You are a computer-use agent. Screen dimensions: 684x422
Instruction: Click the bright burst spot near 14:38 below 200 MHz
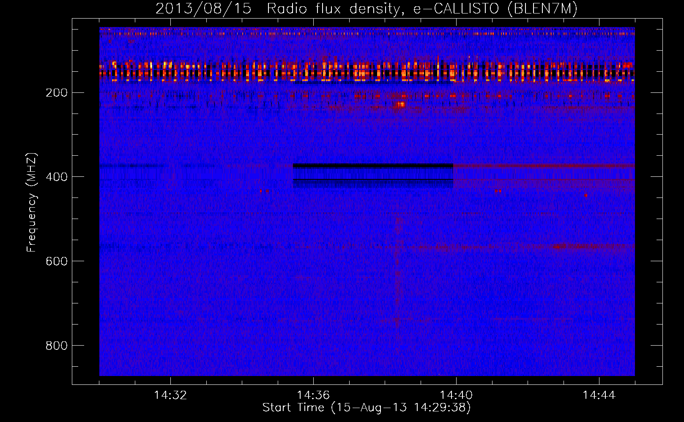tap(400, 104)
